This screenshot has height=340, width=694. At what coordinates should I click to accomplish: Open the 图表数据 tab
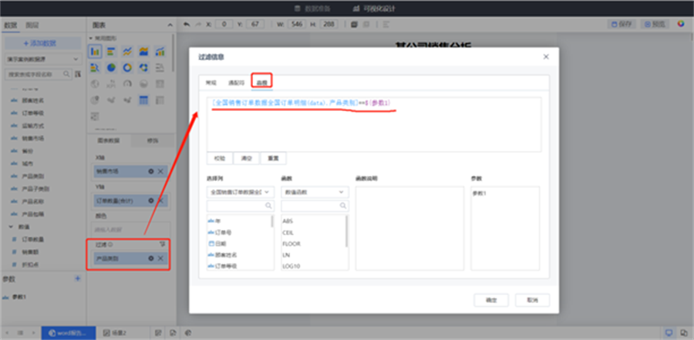107,141
